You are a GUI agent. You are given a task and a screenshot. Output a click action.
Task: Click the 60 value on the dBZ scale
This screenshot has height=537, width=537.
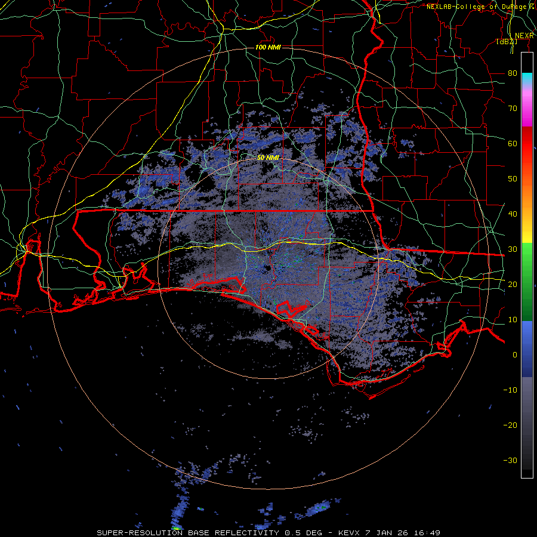(513, 143)
